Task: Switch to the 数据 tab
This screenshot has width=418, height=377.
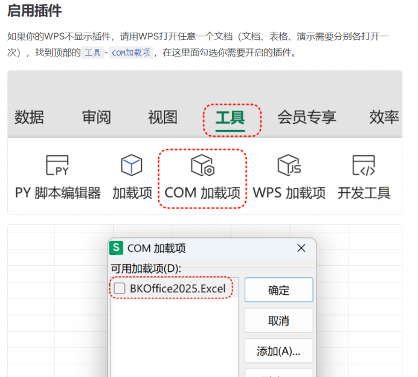Action: 29,117
